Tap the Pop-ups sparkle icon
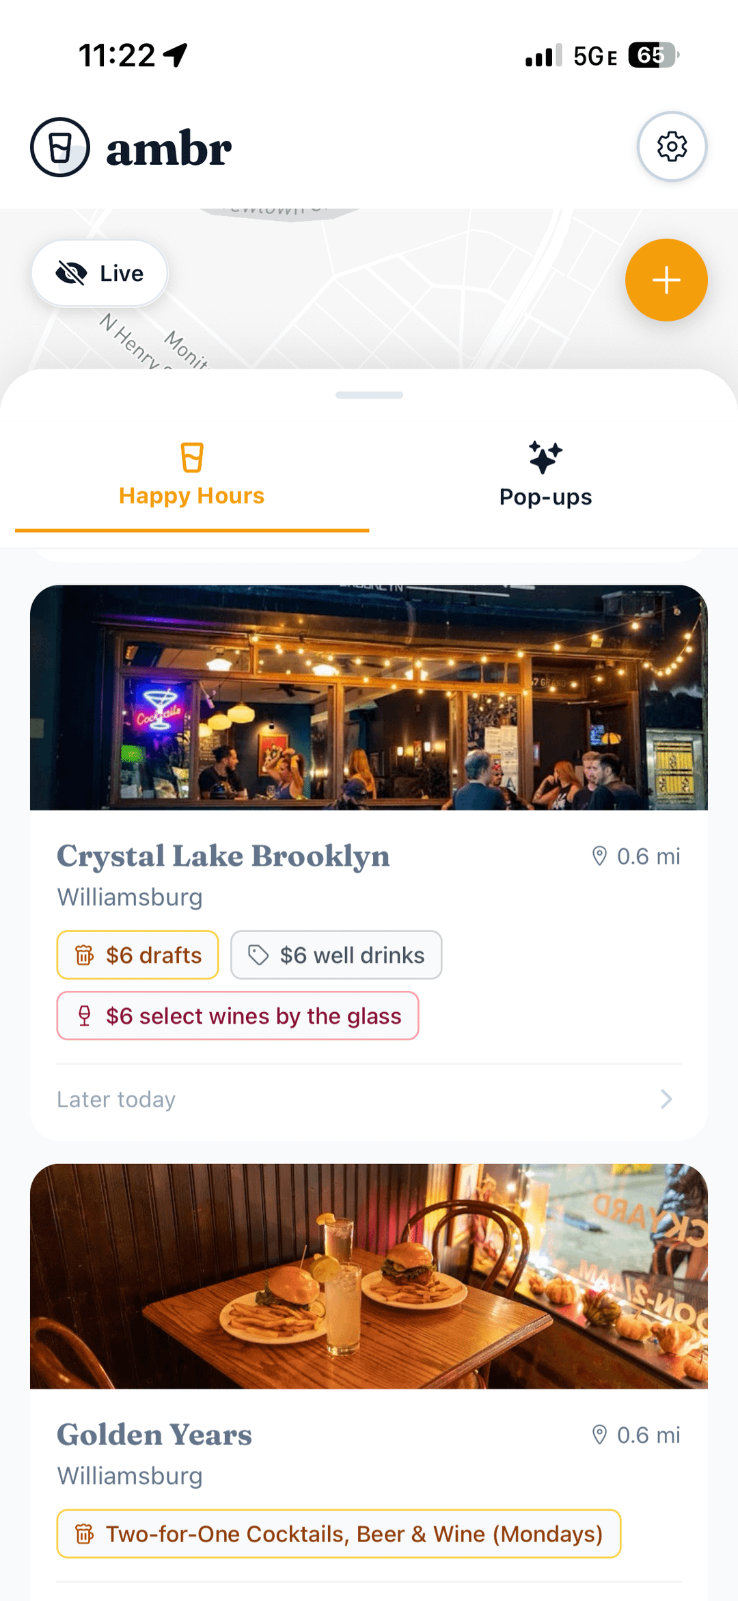 [x=545, y=458]
